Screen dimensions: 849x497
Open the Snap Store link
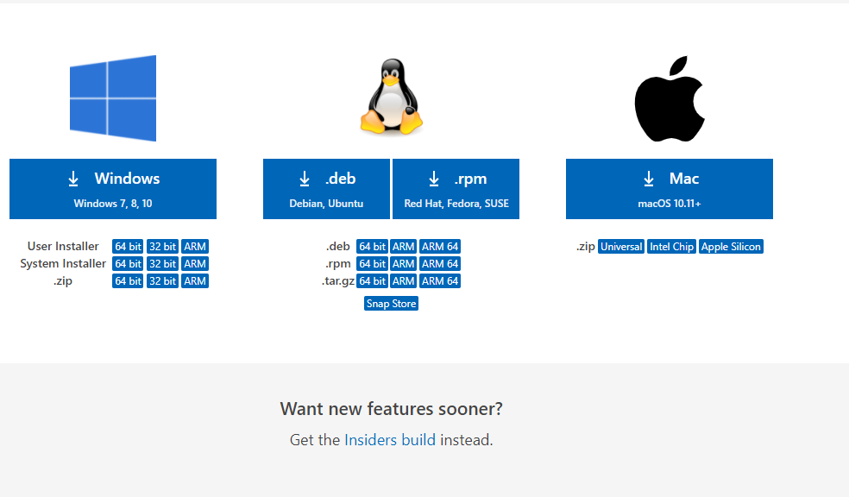[391, 303]
